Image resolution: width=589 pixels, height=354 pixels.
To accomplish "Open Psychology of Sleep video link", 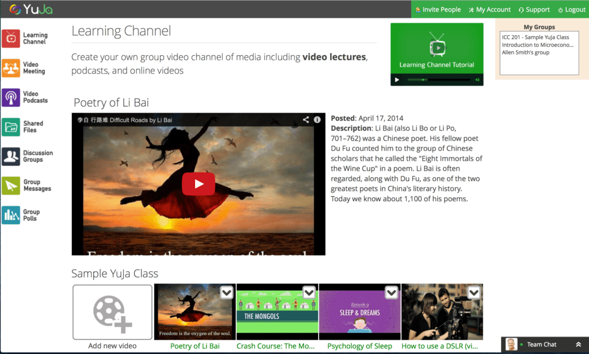I will 359,346.
